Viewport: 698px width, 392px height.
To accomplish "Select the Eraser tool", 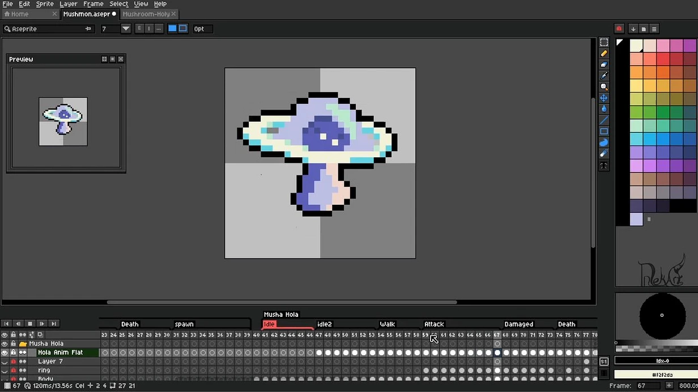I will pyautogui.click(x=604, y=64).
